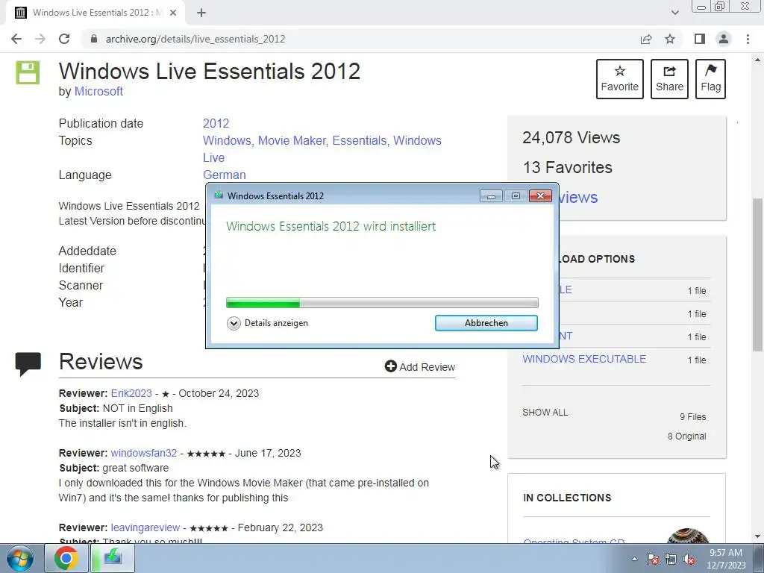764x573 pixels.
Task: Open the Chrome profile avatar
Action: pyautogui.click(x=724, y=39)
